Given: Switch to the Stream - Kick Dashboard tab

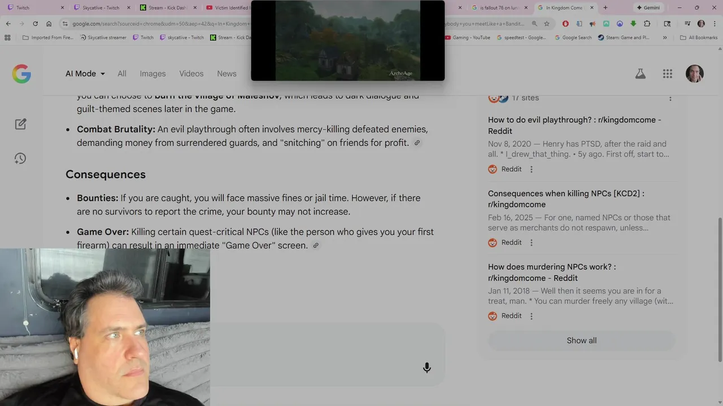Looking at the screenshot, I should [x=167, y=8].
